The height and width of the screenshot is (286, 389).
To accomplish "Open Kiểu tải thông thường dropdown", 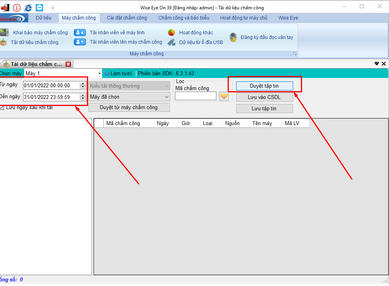I will [x=129, y=86].
